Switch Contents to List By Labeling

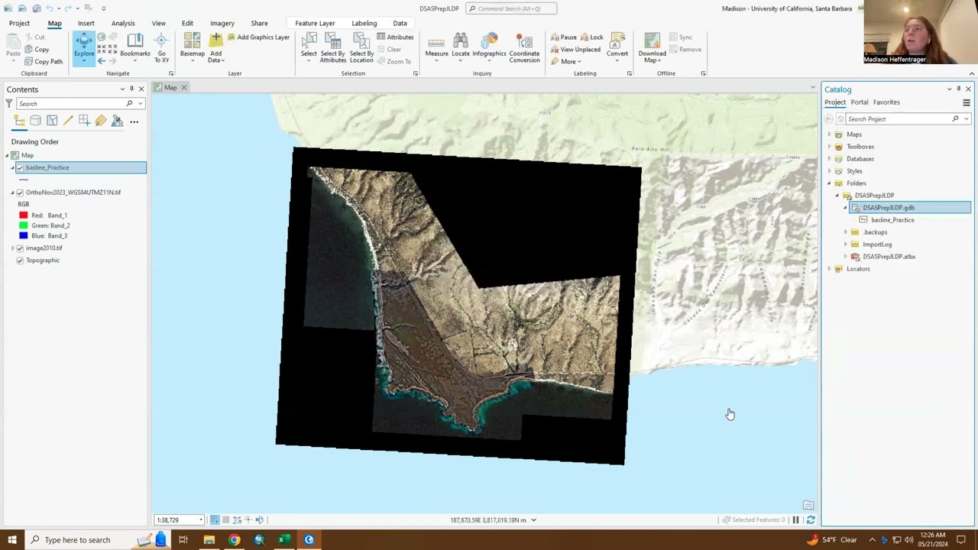click(x=101, y=121)
